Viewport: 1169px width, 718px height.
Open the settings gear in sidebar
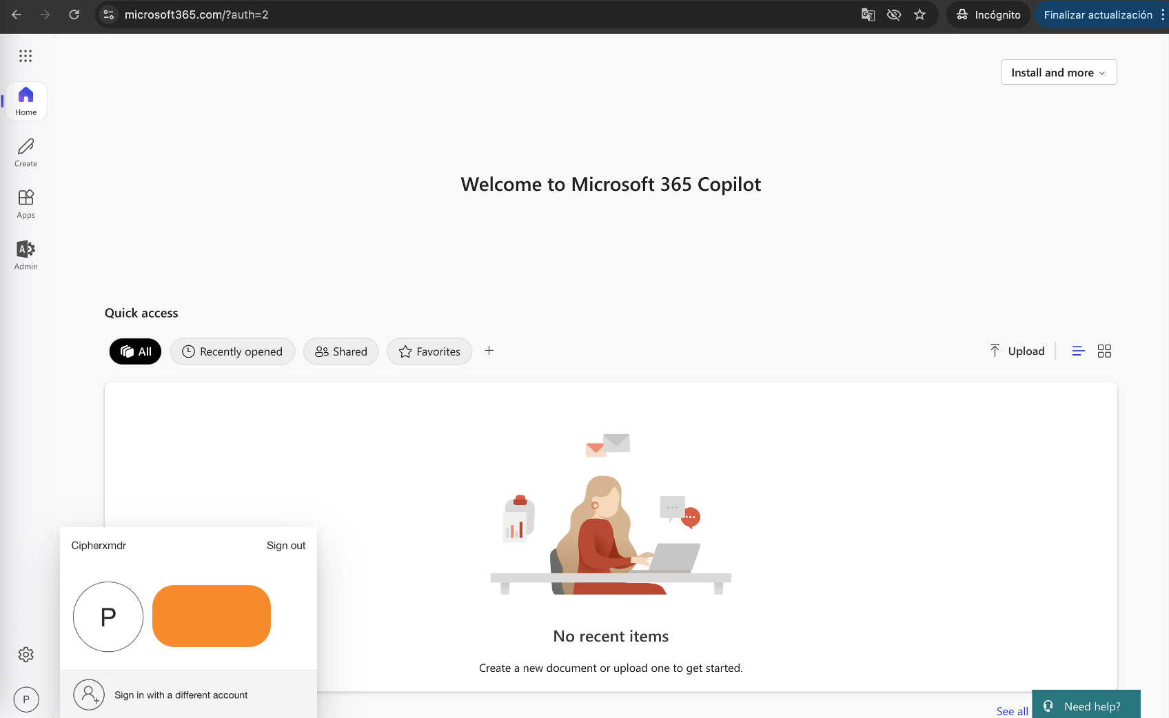pyautogui.click(x=26, y=655)
